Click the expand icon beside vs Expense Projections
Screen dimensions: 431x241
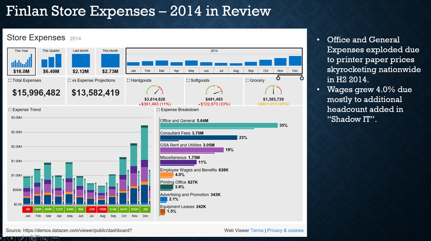coord(69,80)
